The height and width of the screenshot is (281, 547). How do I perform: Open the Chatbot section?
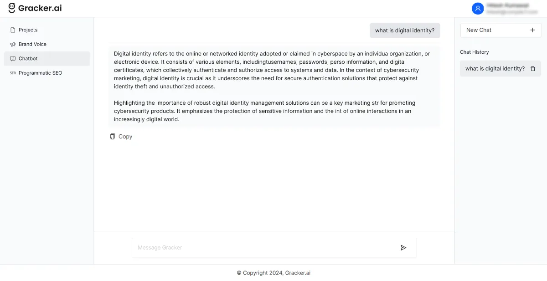[27, 58]
